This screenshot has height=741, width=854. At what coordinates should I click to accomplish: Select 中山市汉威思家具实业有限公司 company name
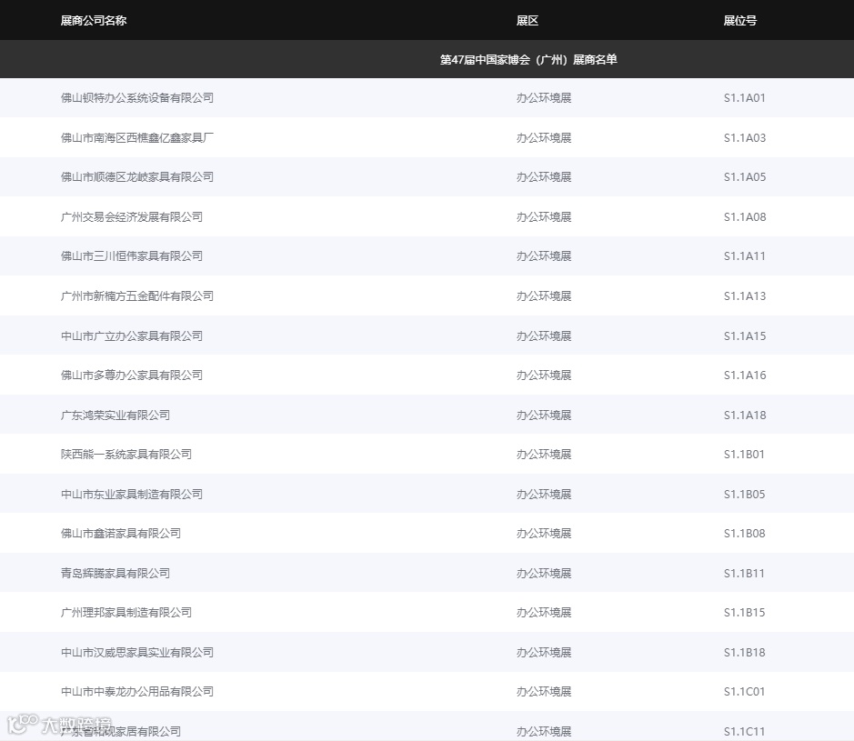pyautogui.click(x=137, y=652)
